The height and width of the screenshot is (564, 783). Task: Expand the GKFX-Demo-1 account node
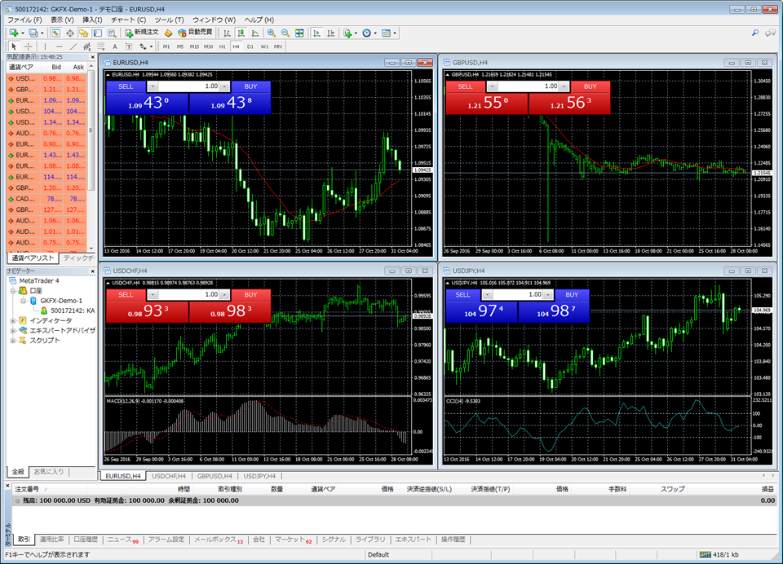[x=23, y=301]
